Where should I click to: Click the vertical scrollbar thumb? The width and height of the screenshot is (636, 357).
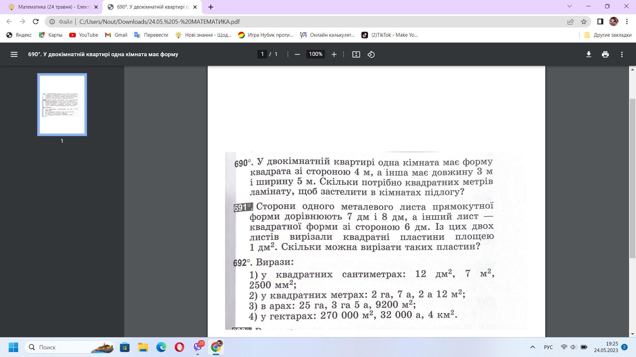(632, 178)
